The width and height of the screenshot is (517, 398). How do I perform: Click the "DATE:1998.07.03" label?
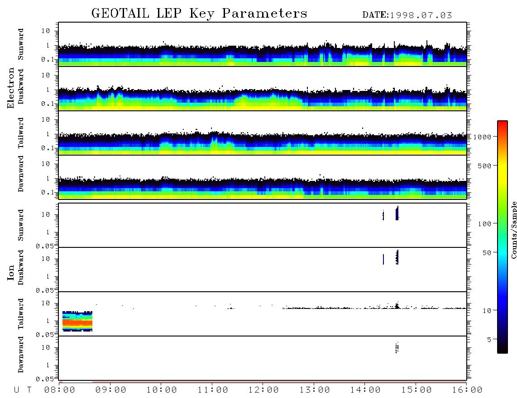point(407,15)
